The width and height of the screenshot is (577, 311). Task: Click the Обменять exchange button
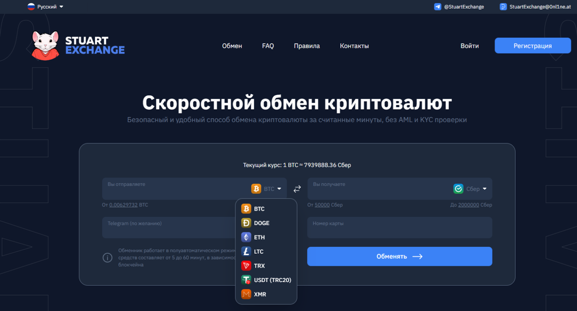400,256
